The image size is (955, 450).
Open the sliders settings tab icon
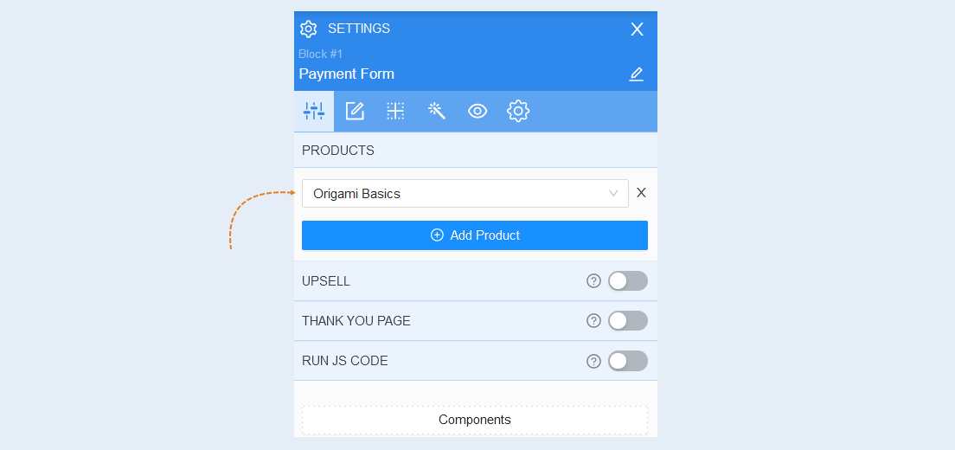click(x=314, y=111)
